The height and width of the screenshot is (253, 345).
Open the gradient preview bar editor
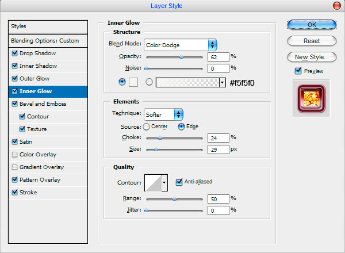187,82
